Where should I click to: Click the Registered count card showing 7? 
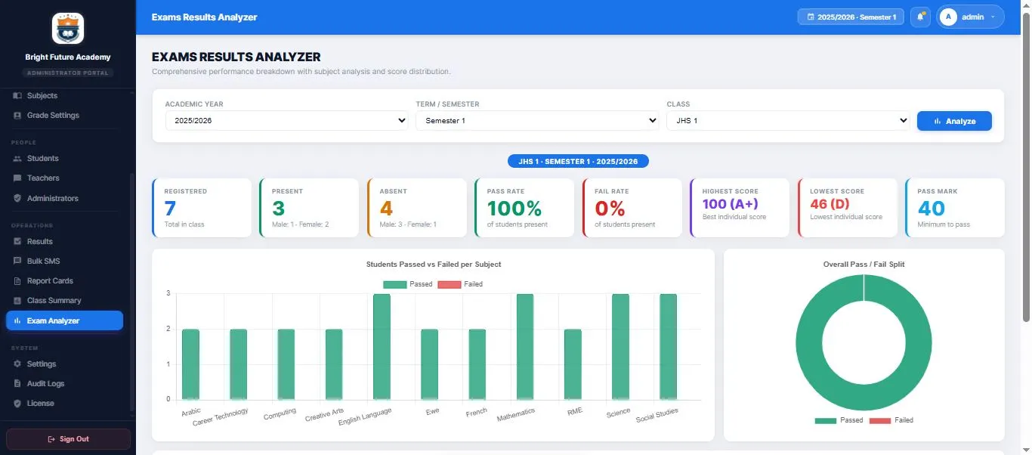point(202,208)
